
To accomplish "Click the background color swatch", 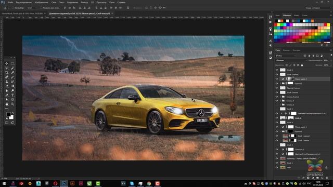I will pos(11,117).
